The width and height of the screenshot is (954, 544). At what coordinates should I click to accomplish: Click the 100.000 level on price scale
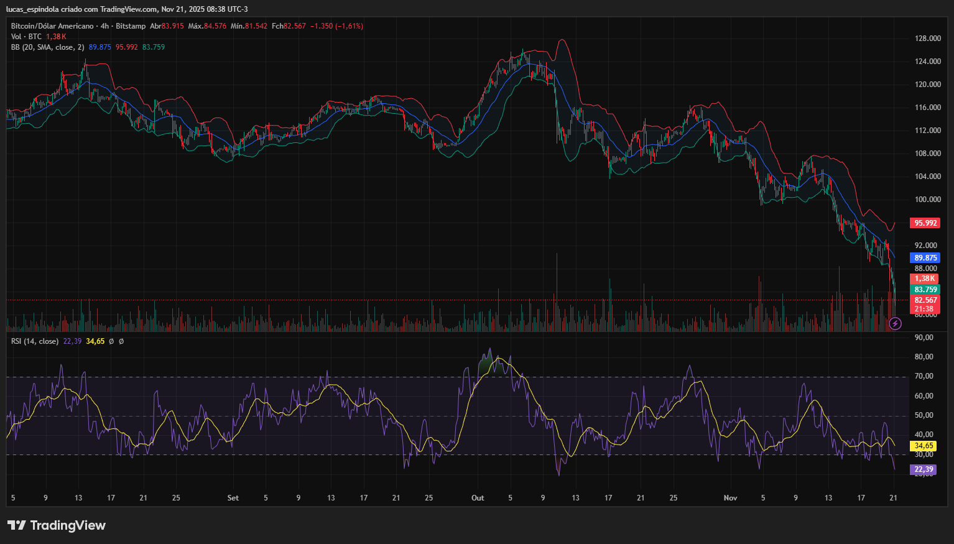(x=927, y=200)
